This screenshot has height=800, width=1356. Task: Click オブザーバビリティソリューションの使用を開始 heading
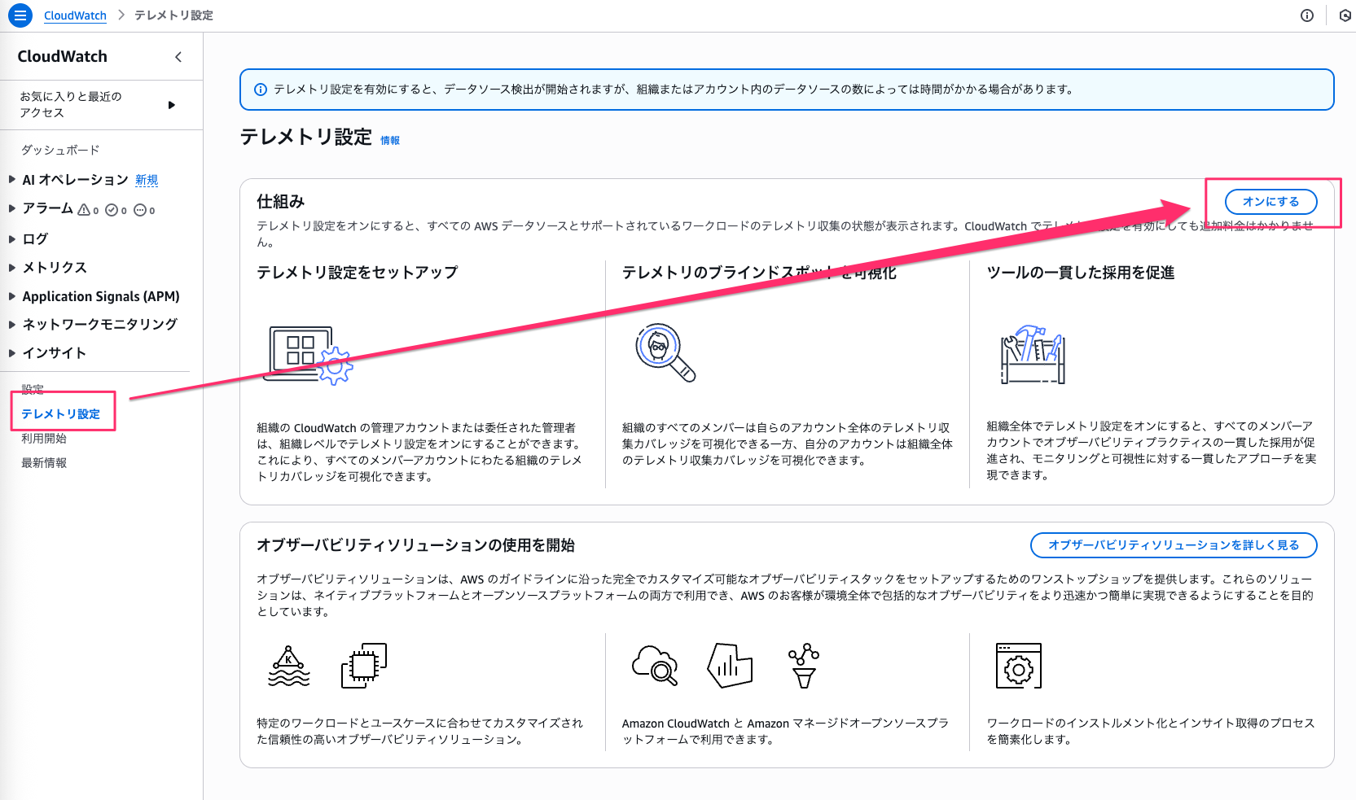[x=416, y=545]
